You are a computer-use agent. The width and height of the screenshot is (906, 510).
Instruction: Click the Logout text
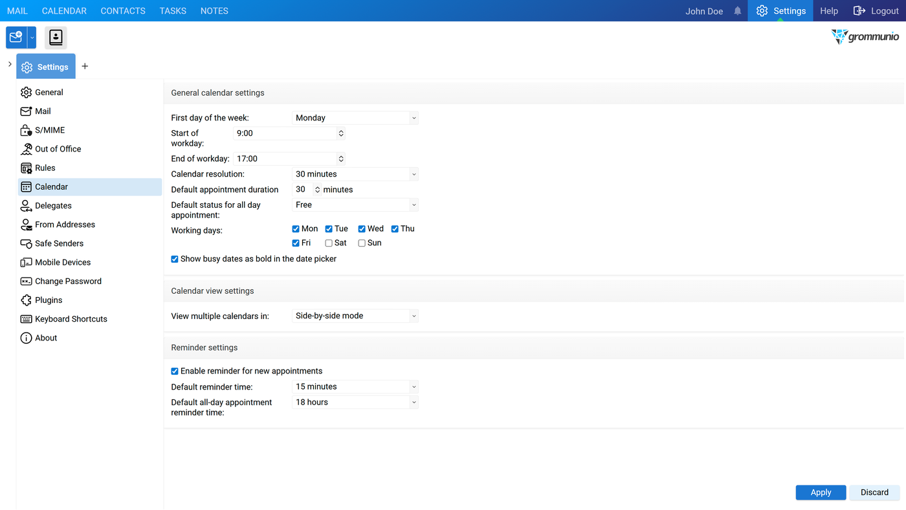(x=885, y=11)
